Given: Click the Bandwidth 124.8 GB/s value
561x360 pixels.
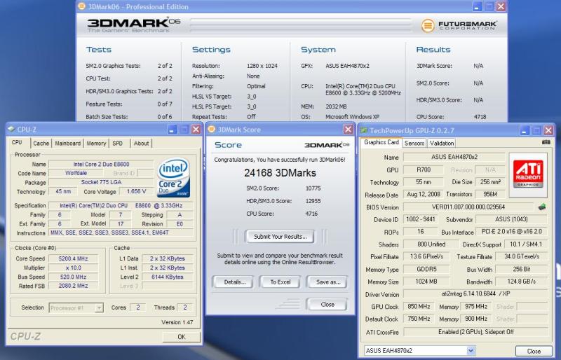Looking at the screenshot, I should [521, 282].
